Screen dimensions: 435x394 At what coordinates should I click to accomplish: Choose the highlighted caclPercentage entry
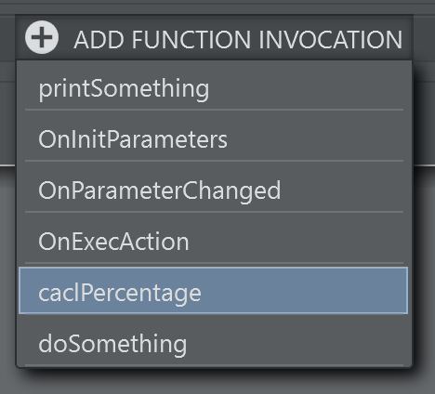(213, 291)
